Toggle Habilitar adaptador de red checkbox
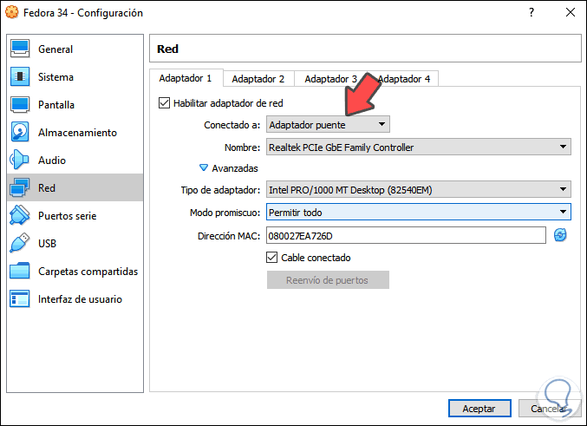The image size is (587, 426). (x=165, y=103)
